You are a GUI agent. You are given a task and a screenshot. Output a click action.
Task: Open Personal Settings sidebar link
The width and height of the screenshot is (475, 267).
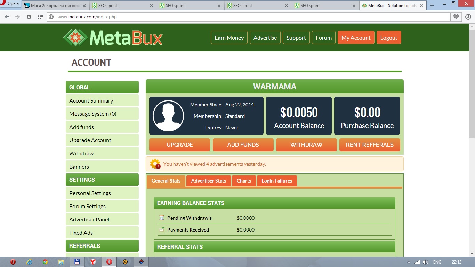(x=102, y=193)
